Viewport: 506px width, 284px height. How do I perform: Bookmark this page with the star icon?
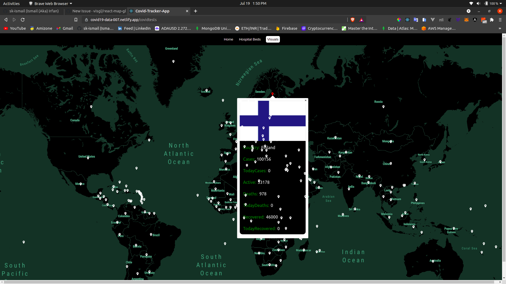point(76,20)
